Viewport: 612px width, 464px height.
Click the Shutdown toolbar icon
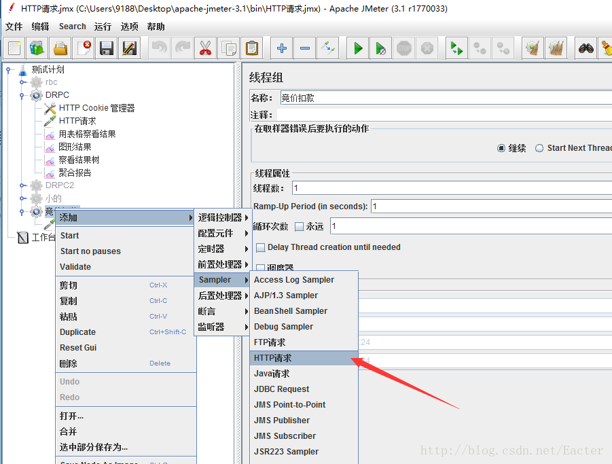point(427,48)
